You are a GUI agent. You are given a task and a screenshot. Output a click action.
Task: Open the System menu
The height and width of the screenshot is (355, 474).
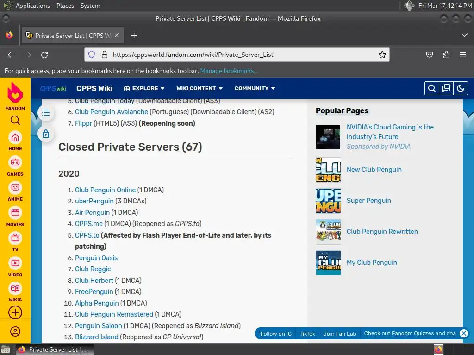point(90,6)
